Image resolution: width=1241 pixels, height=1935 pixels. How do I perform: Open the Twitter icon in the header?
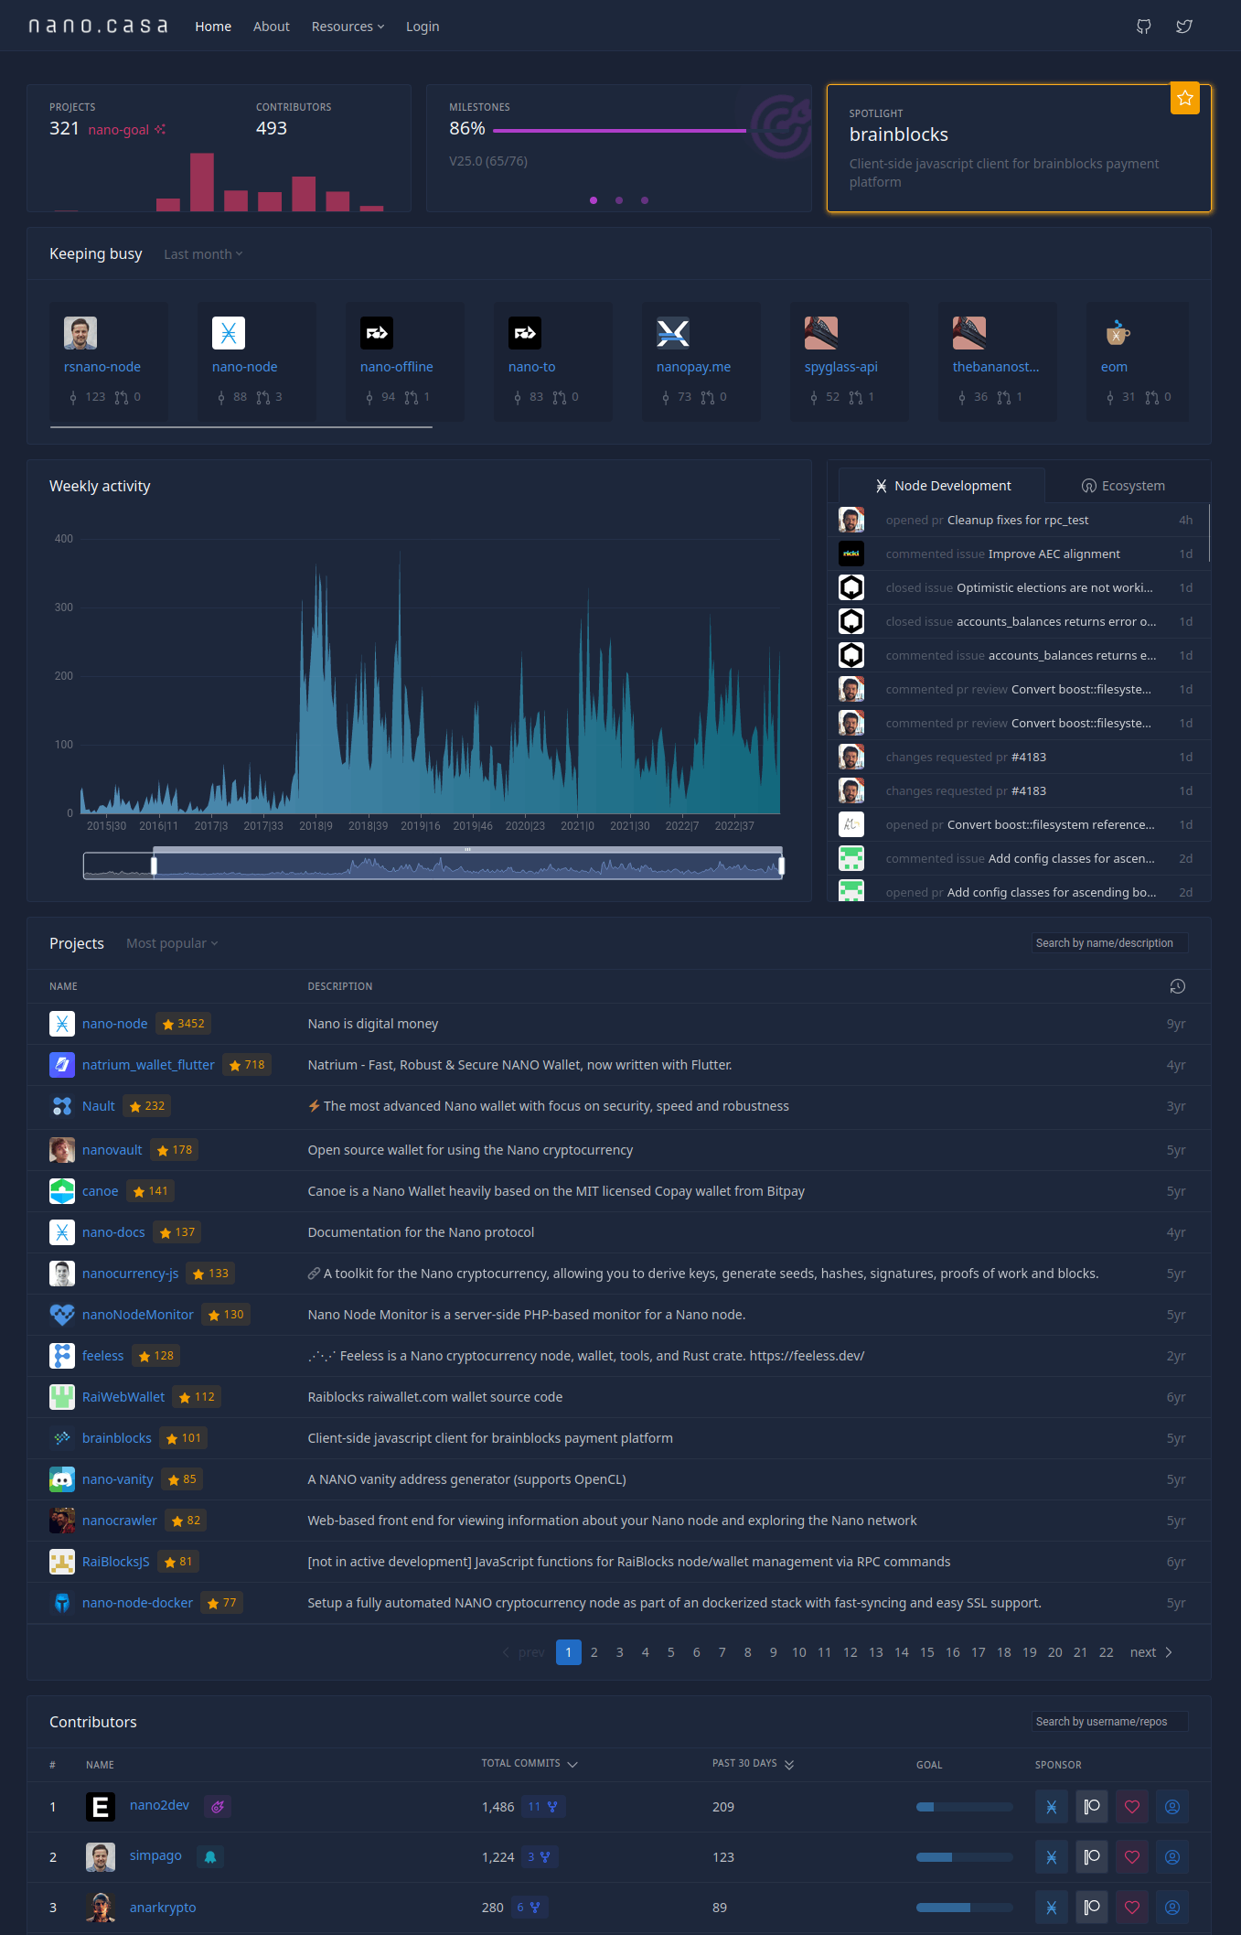pyautogui.click(x=1184, y=27)
